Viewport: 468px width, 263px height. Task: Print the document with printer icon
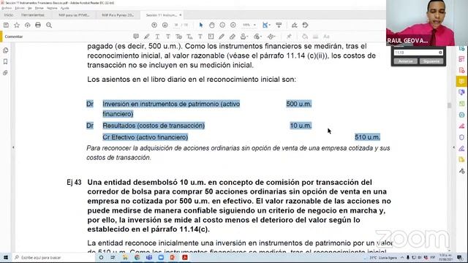click(x=38, y=25)
